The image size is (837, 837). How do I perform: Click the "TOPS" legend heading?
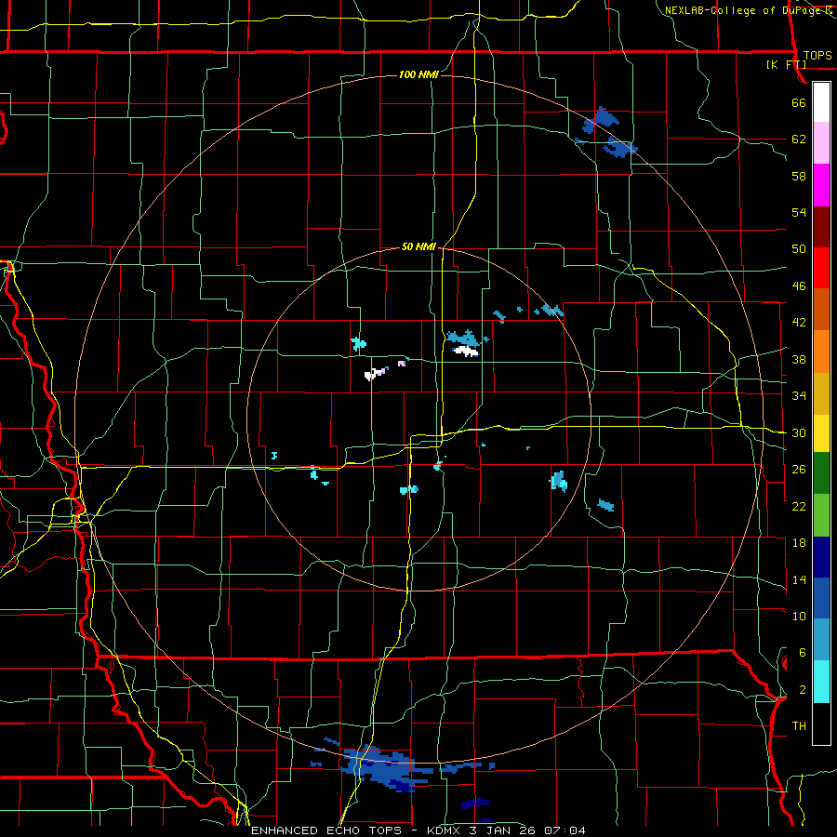pyautogui.click(x=817, y=55)
